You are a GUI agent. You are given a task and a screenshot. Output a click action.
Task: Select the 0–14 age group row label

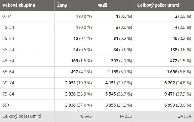[x=7, y=16]
